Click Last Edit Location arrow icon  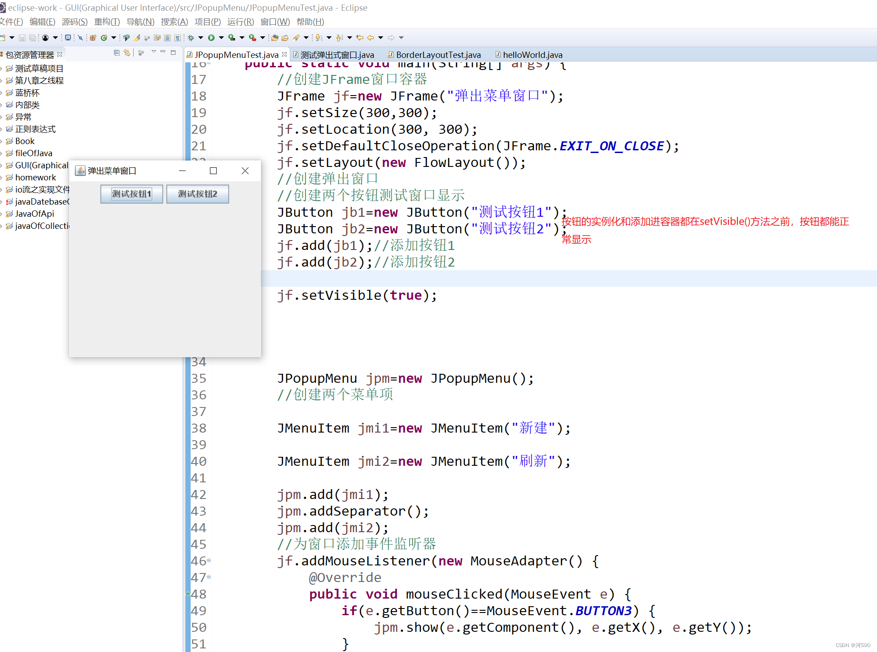click(x=359, y=38)
